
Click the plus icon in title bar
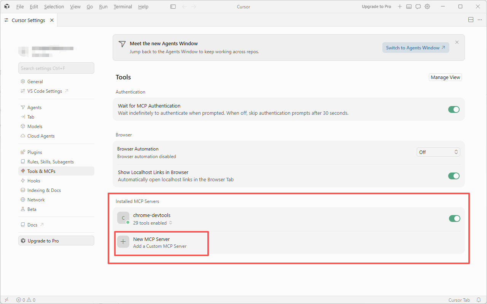(400, 6)
